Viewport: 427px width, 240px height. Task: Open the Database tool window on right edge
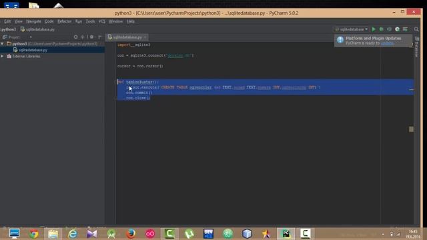click(x=416, y=47)
